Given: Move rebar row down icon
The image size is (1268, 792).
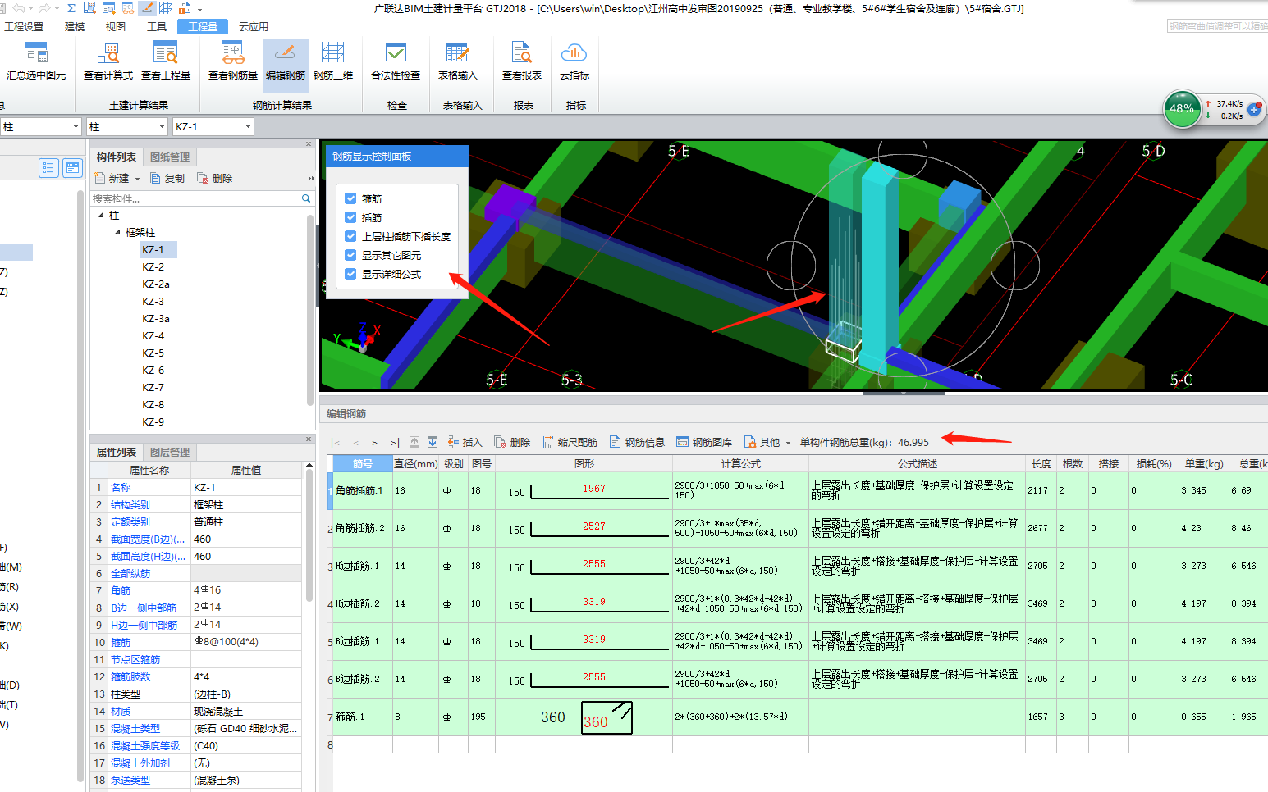Looking at the screenshot, I should tap(433, 442).
